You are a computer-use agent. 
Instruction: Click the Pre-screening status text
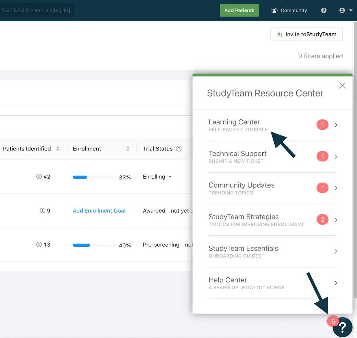[x=168, y=245]
